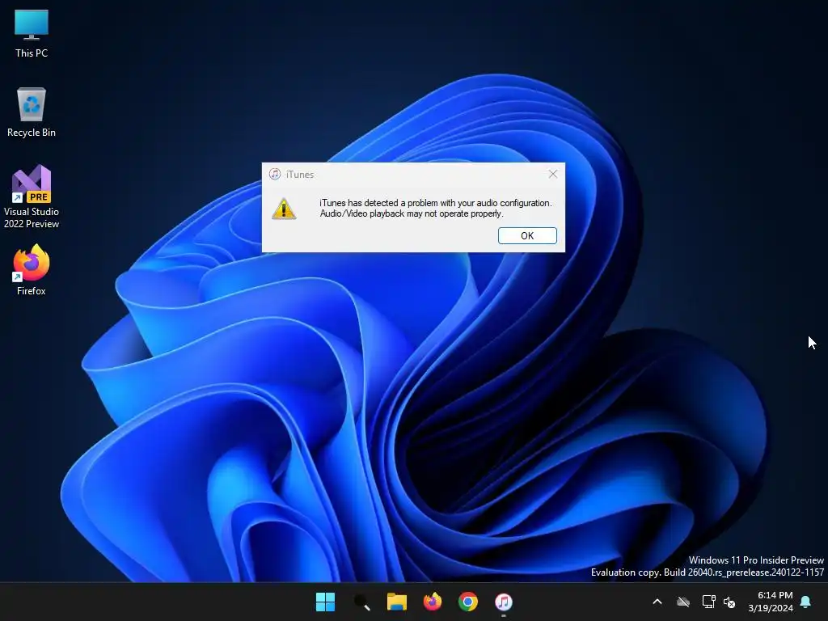This screenshot has height=621, width=828.
Task: Select the Visual Studio 2022 Preview shortcut
Action: pyautogui.click(x=32, y=196)
